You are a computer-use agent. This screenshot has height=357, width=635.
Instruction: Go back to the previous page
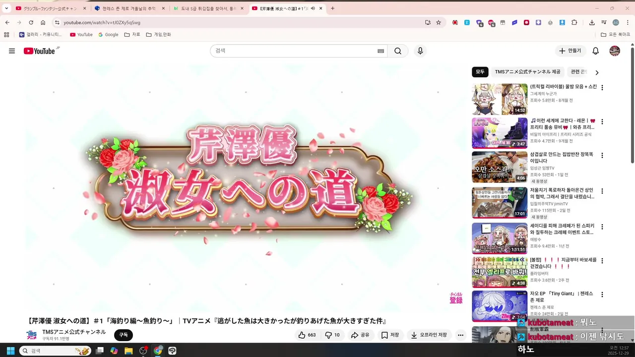tap(7, 22)
